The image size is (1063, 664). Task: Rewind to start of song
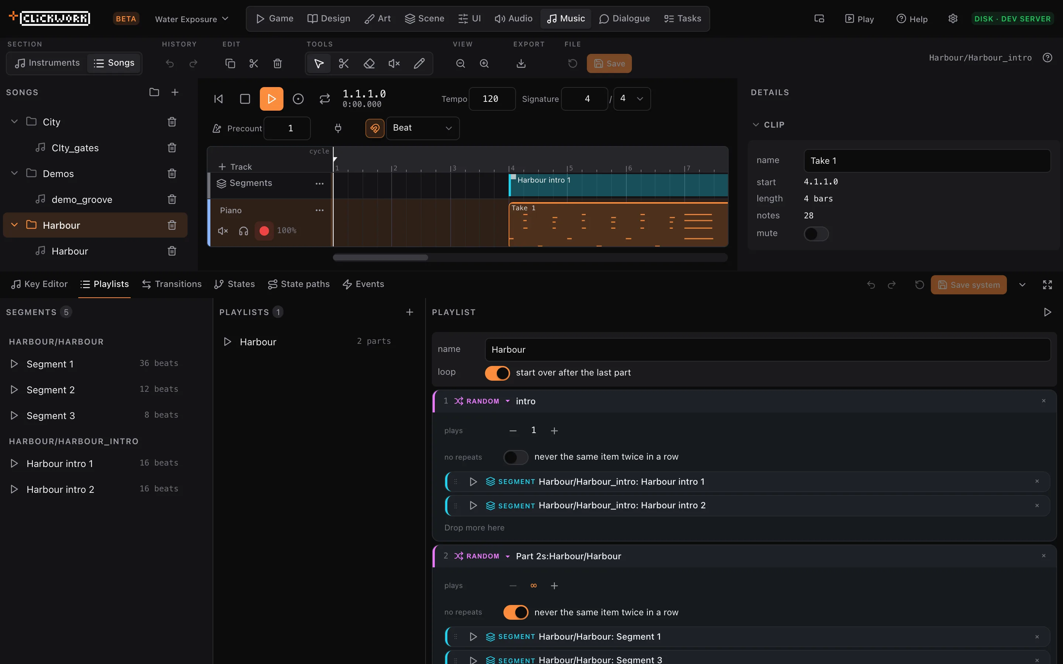(x=218, y=99)
